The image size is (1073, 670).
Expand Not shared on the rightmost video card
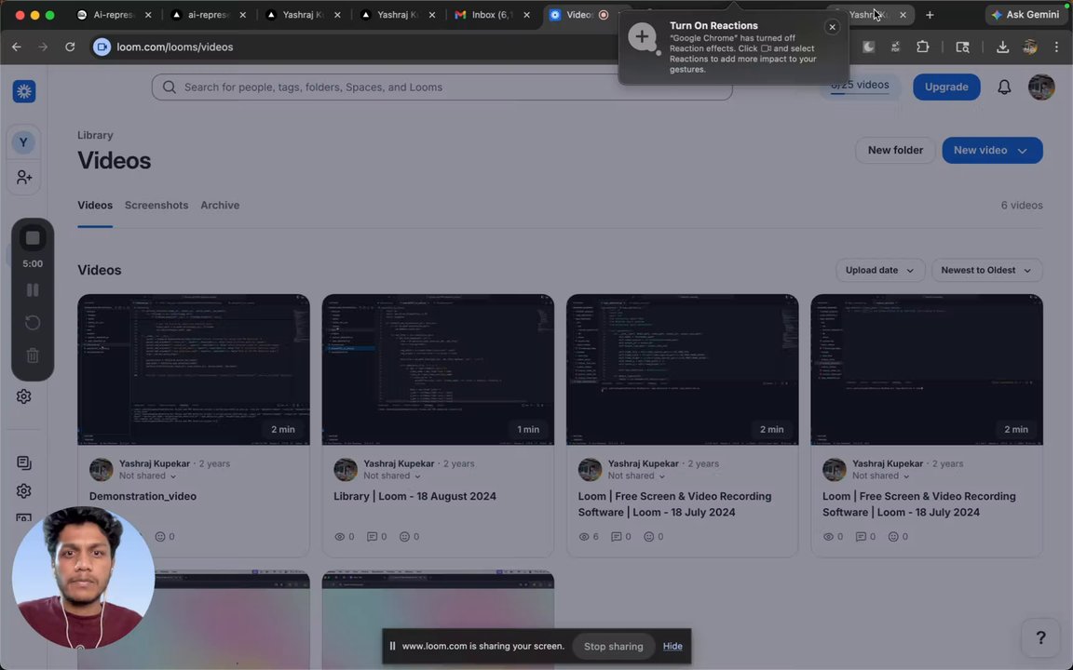click(x=881, y=476)
